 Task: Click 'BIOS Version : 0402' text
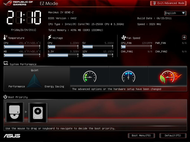(62, 18)
